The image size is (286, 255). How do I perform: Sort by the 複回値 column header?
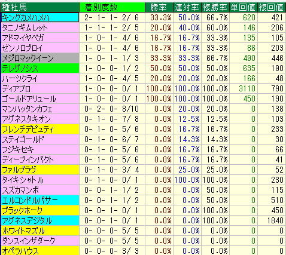[x=272, y=7]
